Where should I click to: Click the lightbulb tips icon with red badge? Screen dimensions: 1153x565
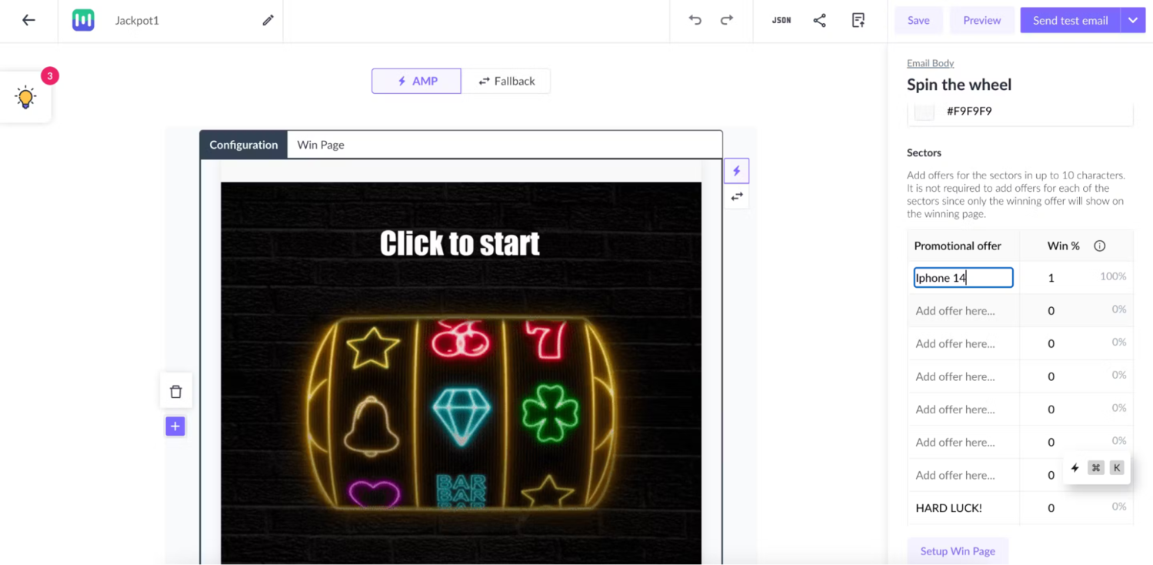pyautogui.click(x=27, y=97)
